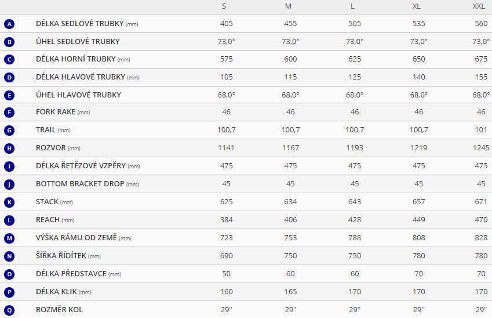
Task: Select the C marker for DÉLKA HORNÍ TRUBKY
Action: tap(9, 59)
